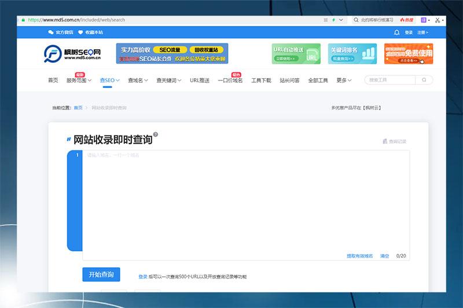This screenshot has width=463, height=308.
Task: Click the 热搜 flame icon in browser bar
Action: [x=402, y=20]
